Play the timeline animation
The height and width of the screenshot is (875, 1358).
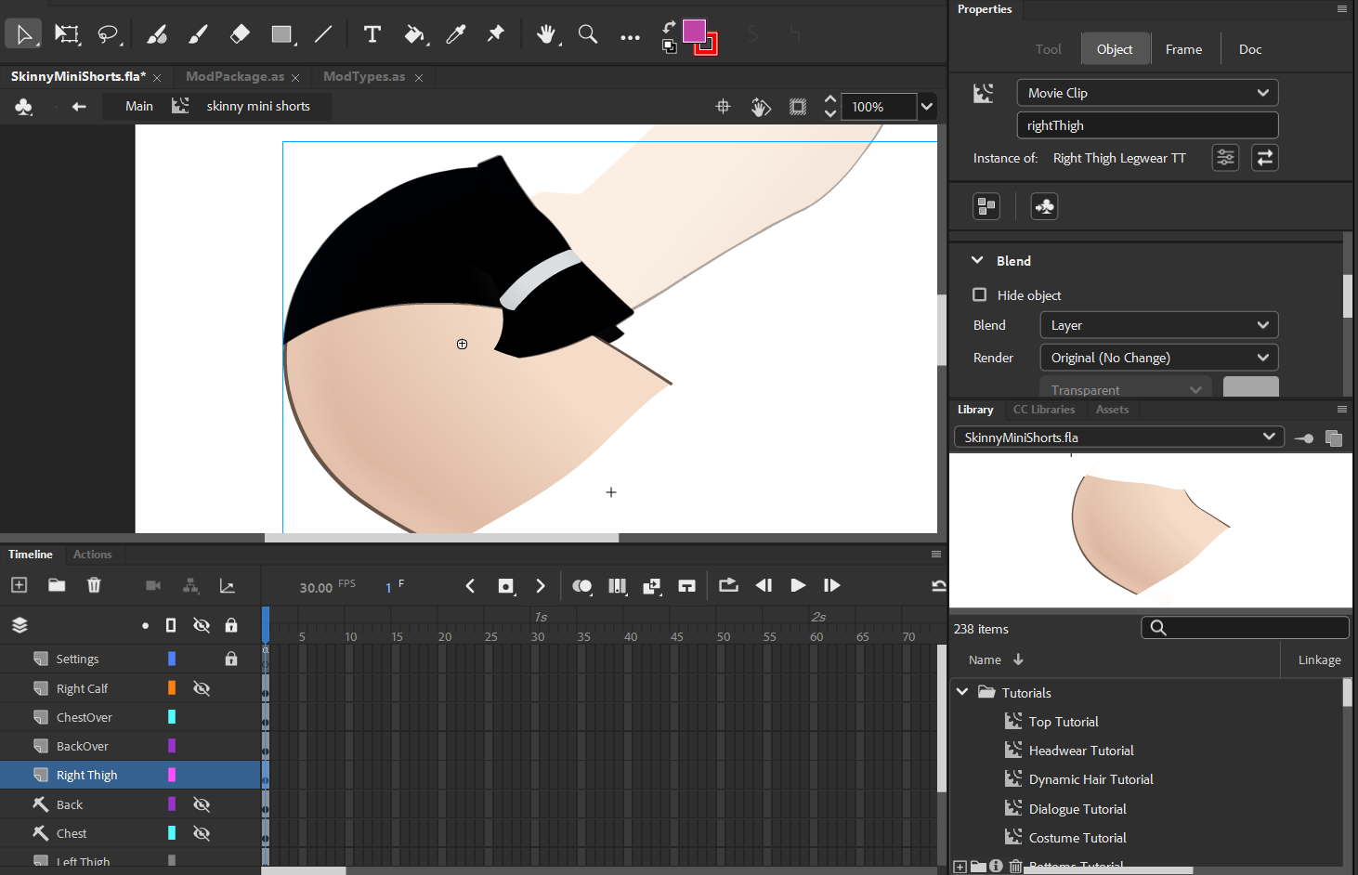click(x=797, y=585)
